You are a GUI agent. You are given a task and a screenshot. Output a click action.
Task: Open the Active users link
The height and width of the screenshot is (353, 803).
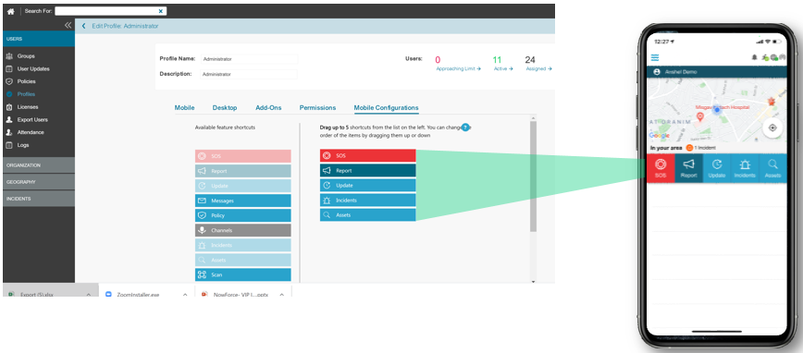pos(503,68)
